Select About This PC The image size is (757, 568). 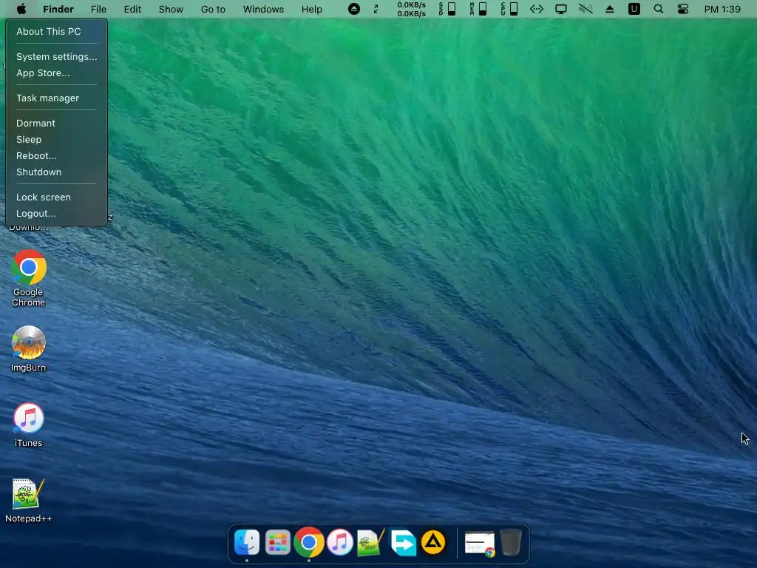pos(56,31)
